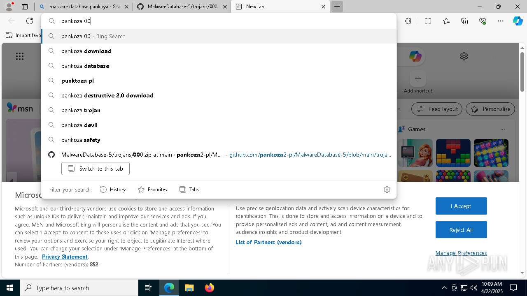Open the Privacy Statement link
Screen dimensions: 527x296
tap(65, 257)
